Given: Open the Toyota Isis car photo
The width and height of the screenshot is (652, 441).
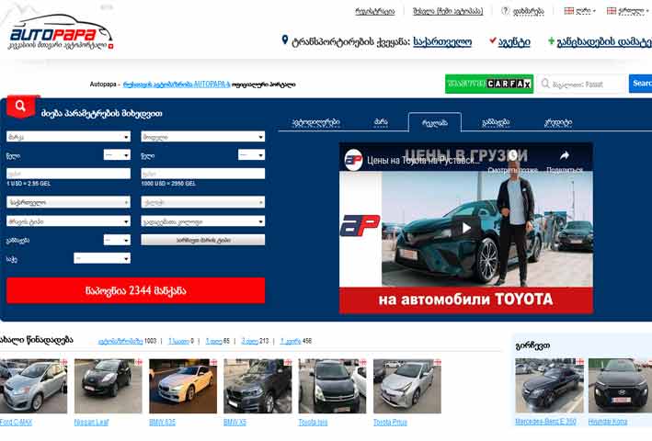Looking at the screenshot, I should tap(332, 386).
